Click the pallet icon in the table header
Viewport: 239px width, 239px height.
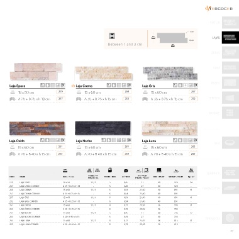point(159,170)
